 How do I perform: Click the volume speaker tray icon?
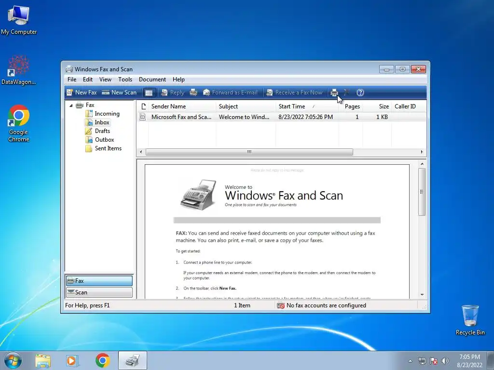pyautogui.click(x=445, y=361)
